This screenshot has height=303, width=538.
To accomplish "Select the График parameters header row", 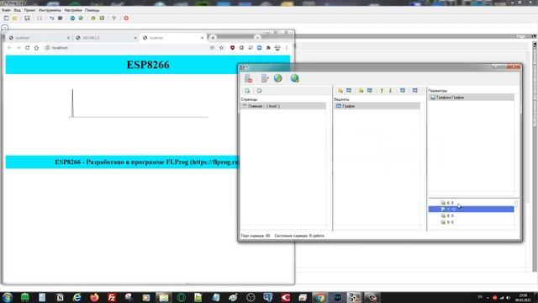I will coord(471,98).
